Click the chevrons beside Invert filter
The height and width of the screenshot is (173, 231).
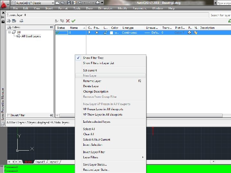coord(51,115)
